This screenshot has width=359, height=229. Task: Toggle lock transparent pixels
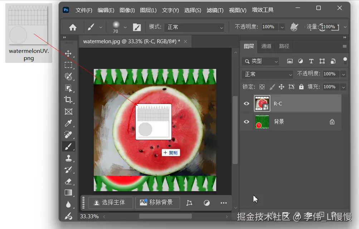262,87
